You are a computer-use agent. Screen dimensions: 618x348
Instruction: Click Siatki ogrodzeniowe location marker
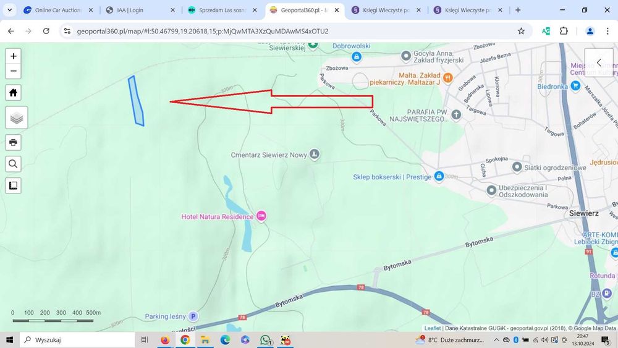tap(517, 167)
